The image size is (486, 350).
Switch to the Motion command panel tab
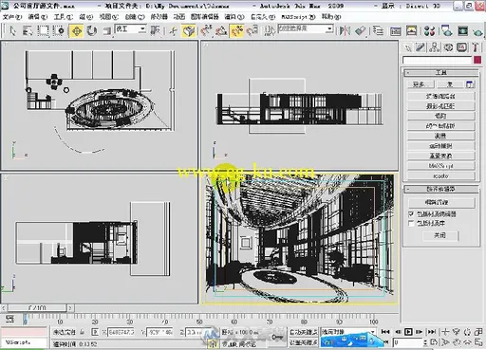(448, 47)
